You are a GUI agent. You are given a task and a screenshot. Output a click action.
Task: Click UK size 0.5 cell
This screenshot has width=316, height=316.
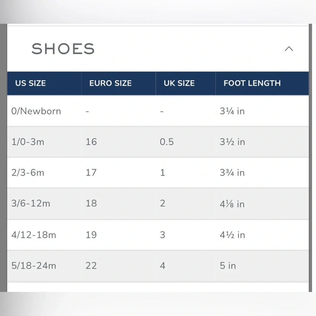tap(167, 142)
